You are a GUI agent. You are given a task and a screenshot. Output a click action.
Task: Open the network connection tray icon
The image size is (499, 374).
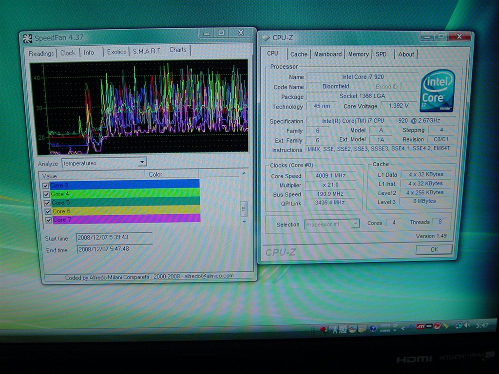(x=459, y=326)
